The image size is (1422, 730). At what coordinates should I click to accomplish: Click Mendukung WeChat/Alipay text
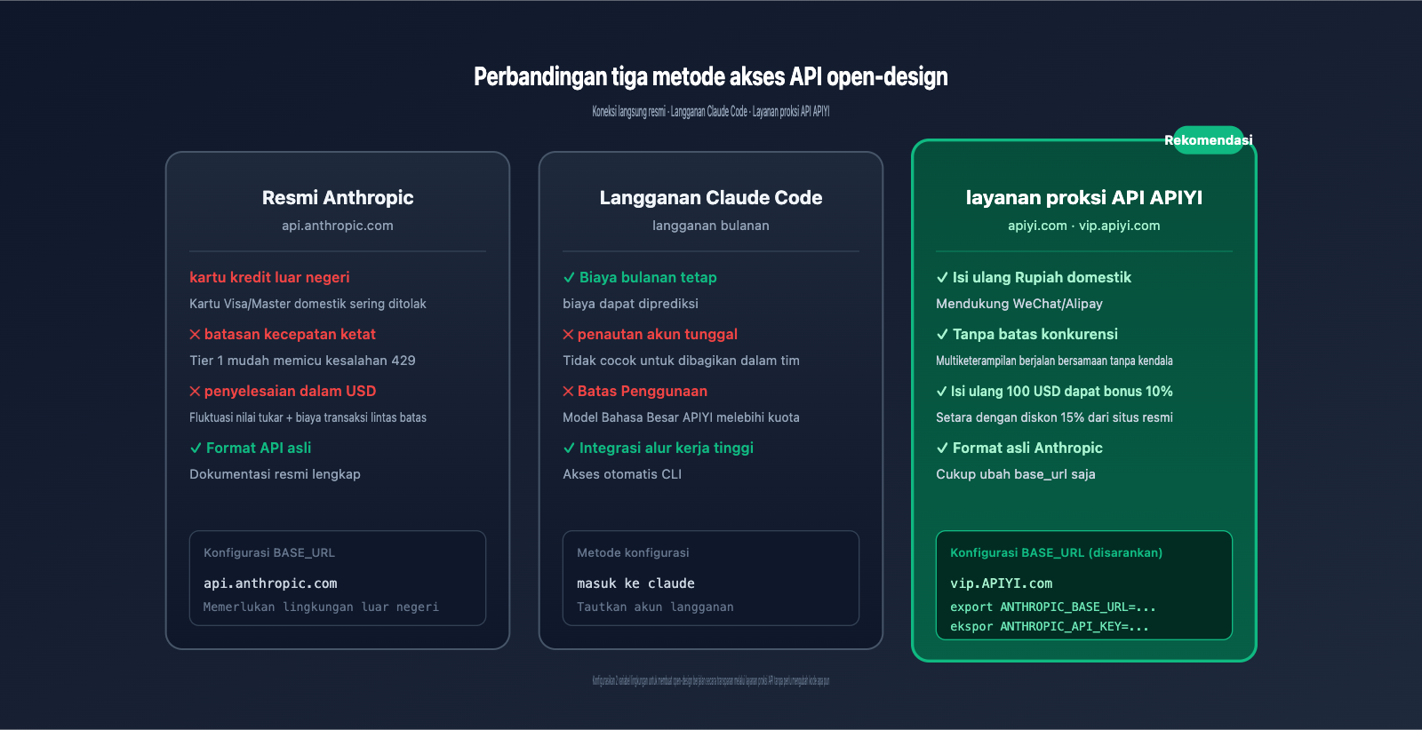[x=1019, y=304]
